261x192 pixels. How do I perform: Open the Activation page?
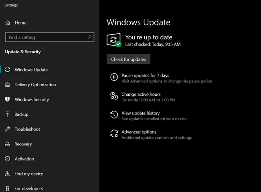[x=24, y=159]
